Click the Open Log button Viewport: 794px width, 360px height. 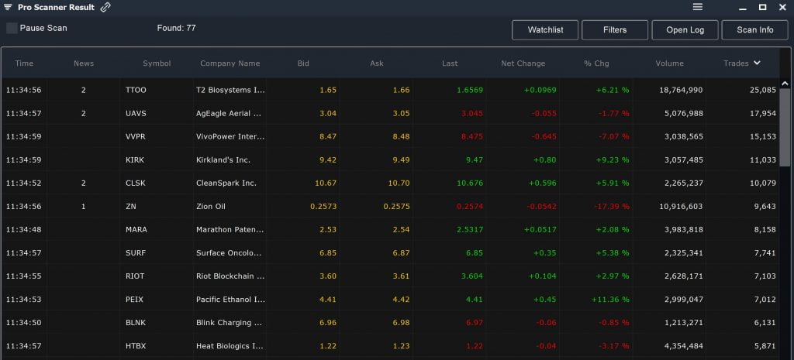click(685, 30)
